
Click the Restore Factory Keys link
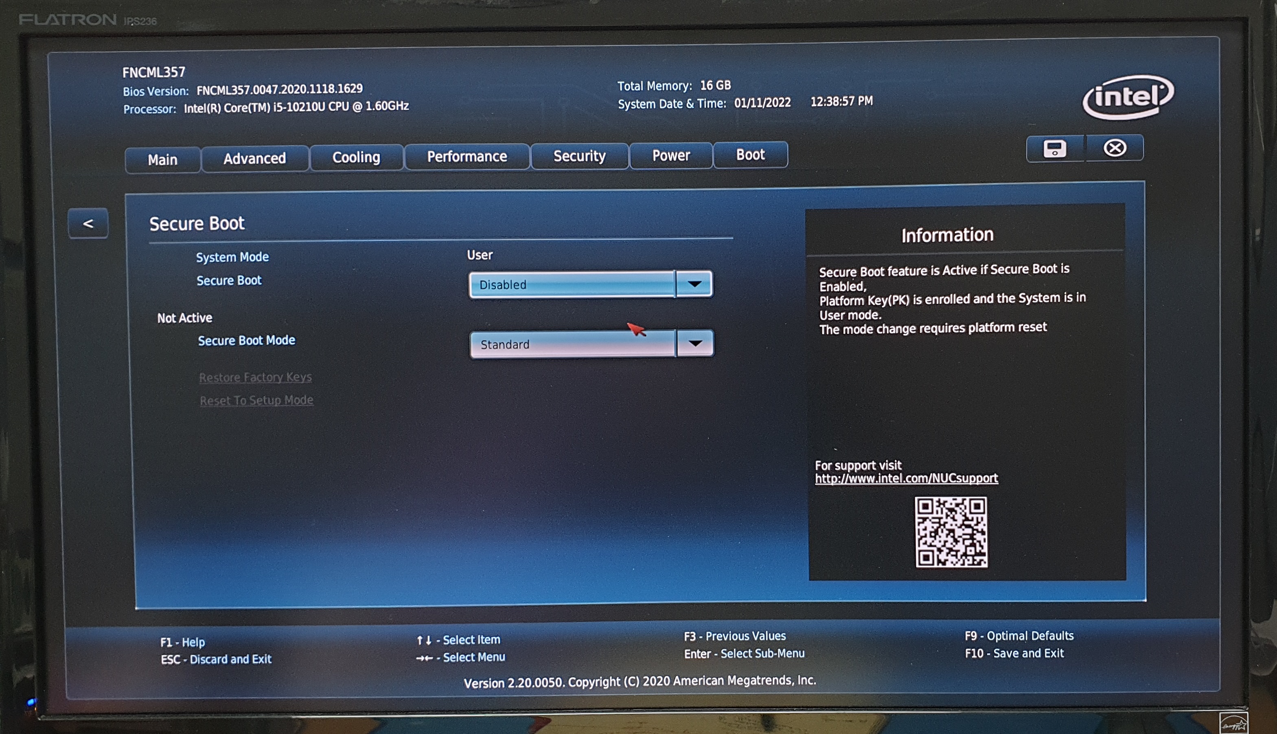255,377
